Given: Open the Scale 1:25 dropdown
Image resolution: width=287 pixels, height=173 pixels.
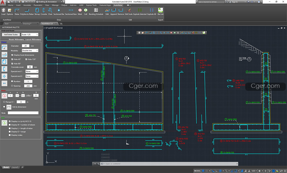Looking at the screenshot, I should click(x=30, y=34).
